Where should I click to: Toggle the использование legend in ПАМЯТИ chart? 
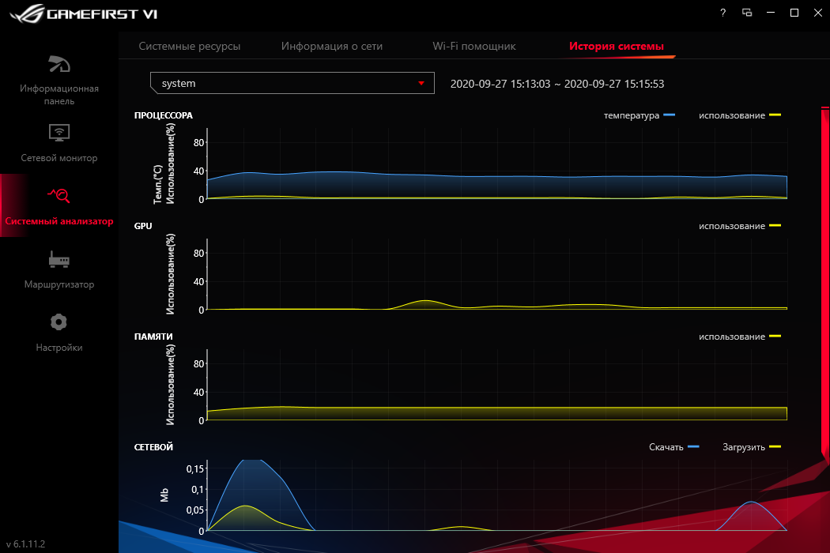coord(739,337)
